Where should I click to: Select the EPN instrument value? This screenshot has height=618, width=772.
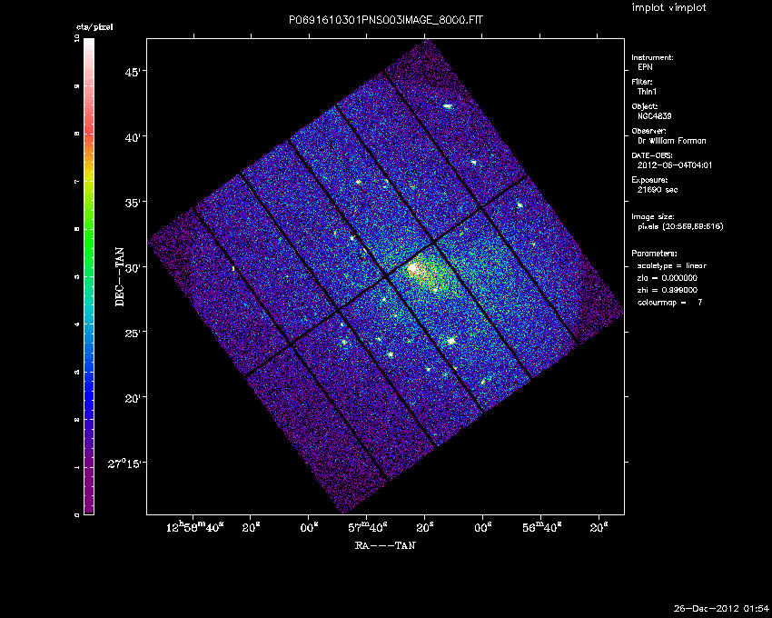[645, 67]
